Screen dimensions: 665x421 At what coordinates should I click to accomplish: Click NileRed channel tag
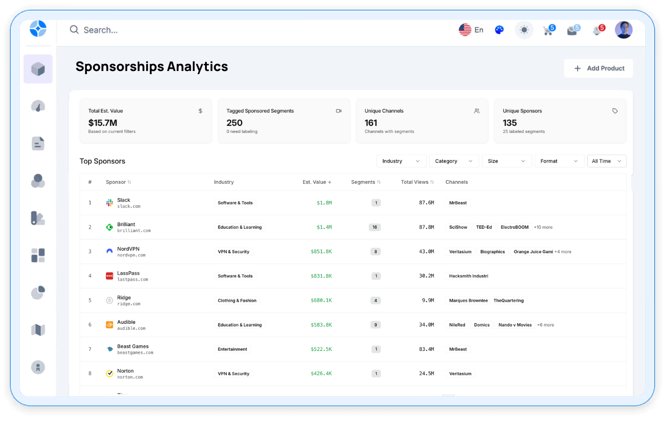coord(457,325)
